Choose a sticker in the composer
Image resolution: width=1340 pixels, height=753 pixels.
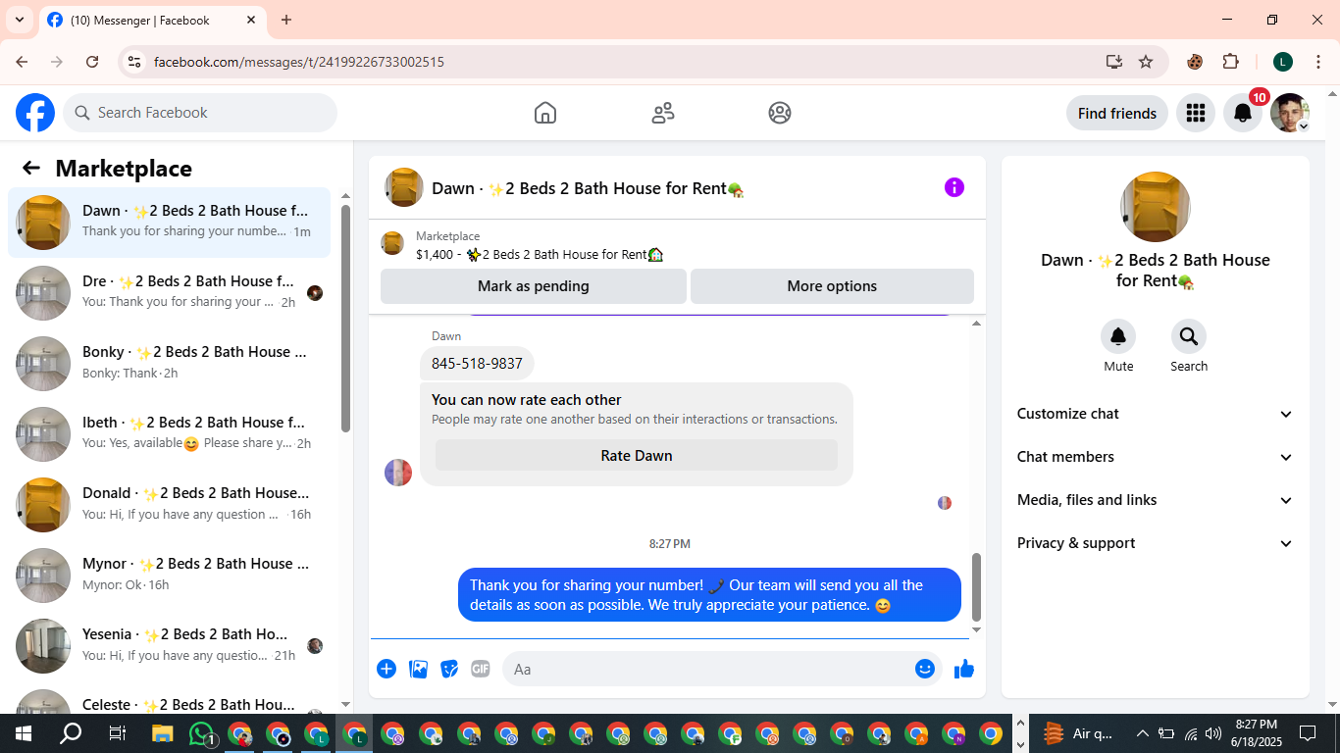449,669
